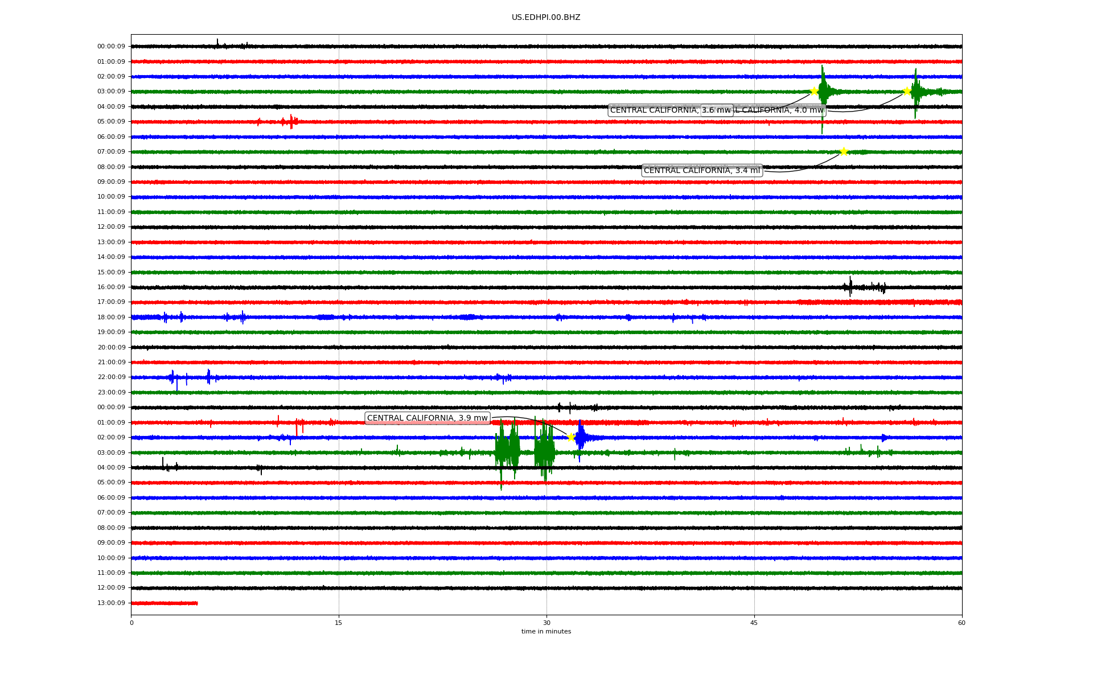Click the 23:00:09 row time label
Image resolution: width=1093 pixels, height=683 pixels.
[111, 393]
